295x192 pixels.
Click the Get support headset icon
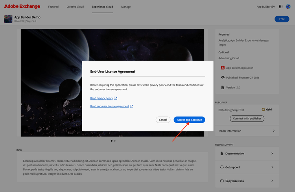click(222, 167)
